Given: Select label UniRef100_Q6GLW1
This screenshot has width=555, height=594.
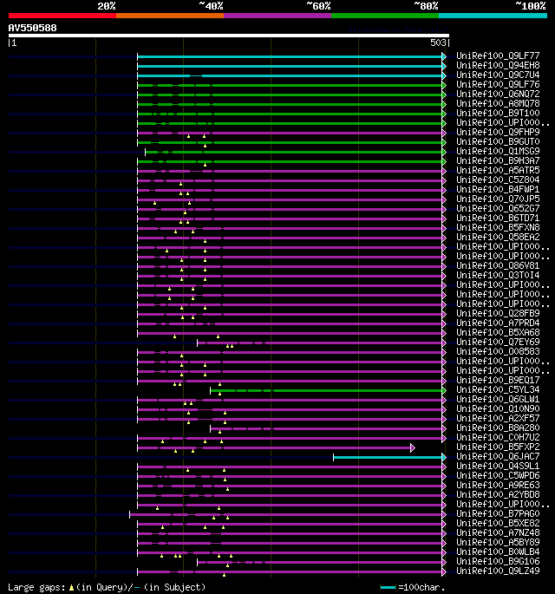Looking at the screenshot, I should coord(498,399).
